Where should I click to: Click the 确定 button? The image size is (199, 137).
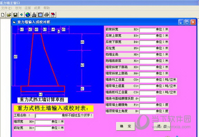(x=125, y=126)
